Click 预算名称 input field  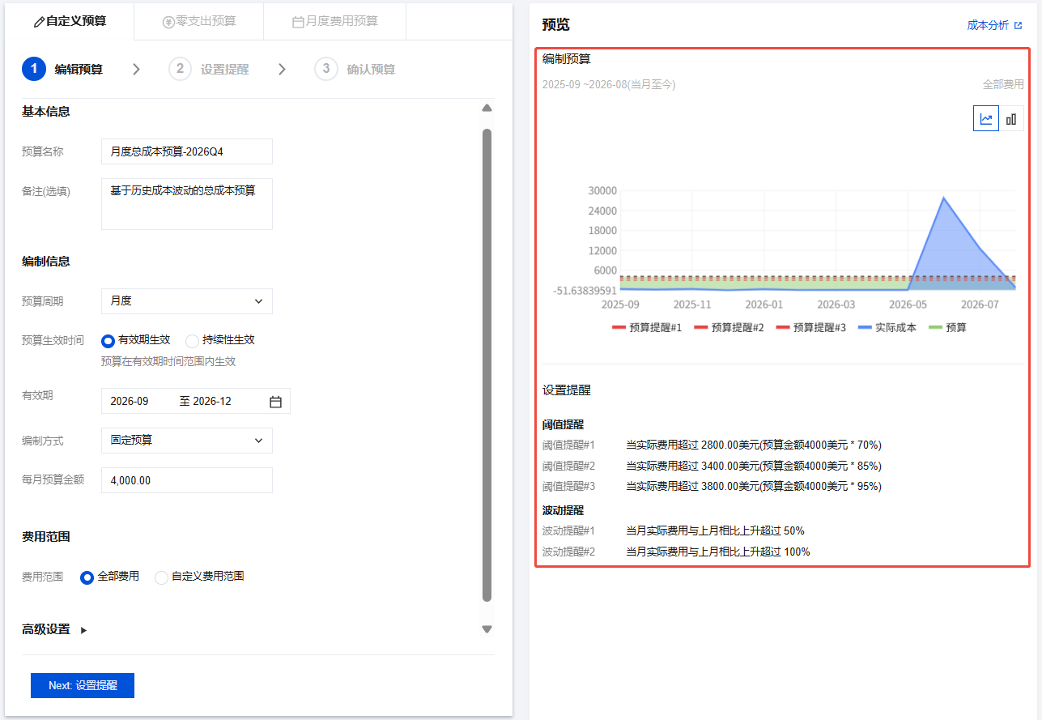pos(187,151)
